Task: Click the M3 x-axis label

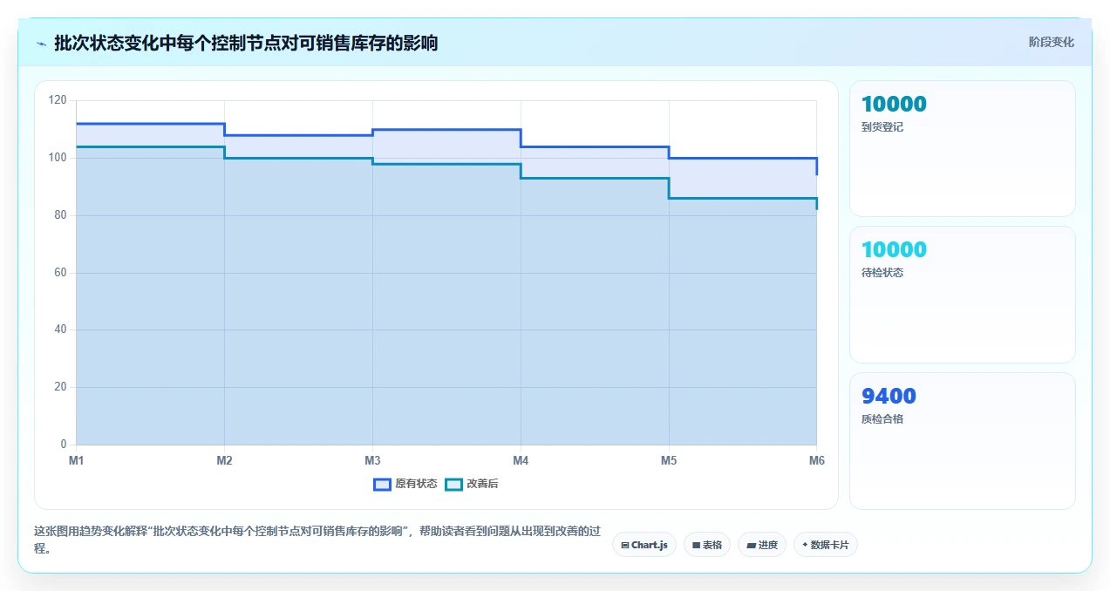Action: coord(372,460)
